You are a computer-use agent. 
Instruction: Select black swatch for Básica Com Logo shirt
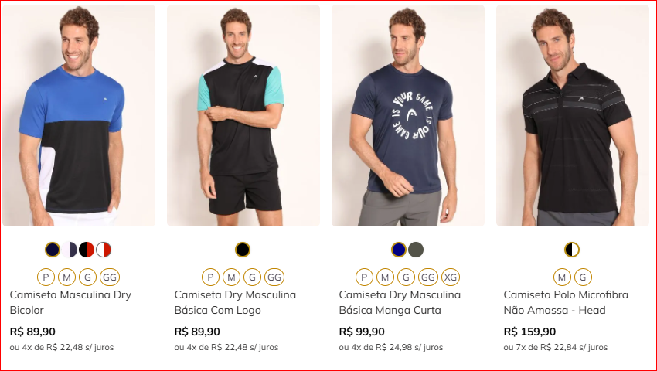click(x=243, y=250)
